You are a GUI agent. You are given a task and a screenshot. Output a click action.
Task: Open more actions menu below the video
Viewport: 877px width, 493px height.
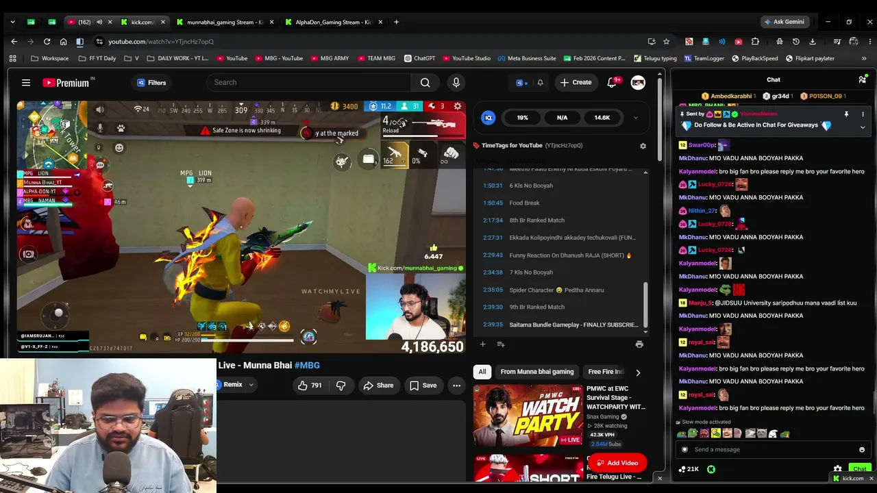[x=456, y=385]
